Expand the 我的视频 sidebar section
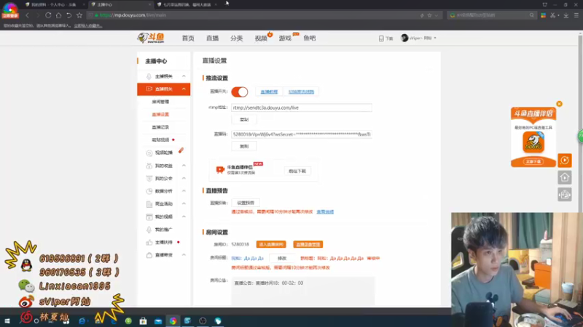 click(184, 216)
